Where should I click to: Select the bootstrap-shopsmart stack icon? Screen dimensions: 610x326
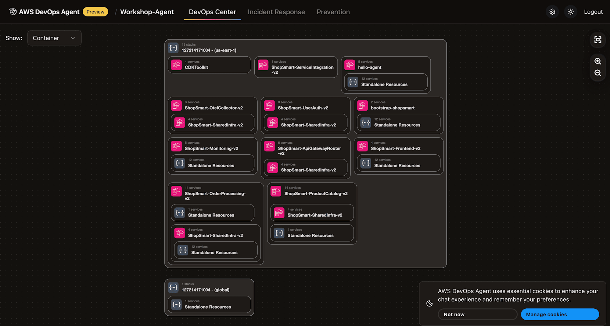[x=362, y=105]
